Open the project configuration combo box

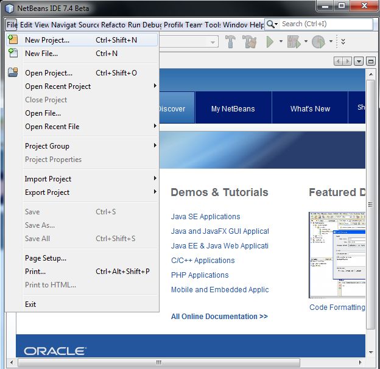pos(189,42)
